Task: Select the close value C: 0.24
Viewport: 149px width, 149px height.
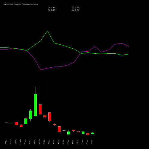Action: 52,8
